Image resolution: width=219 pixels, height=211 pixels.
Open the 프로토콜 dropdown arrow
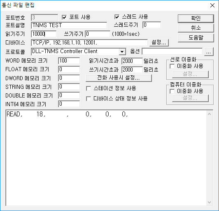coord(122,52)
